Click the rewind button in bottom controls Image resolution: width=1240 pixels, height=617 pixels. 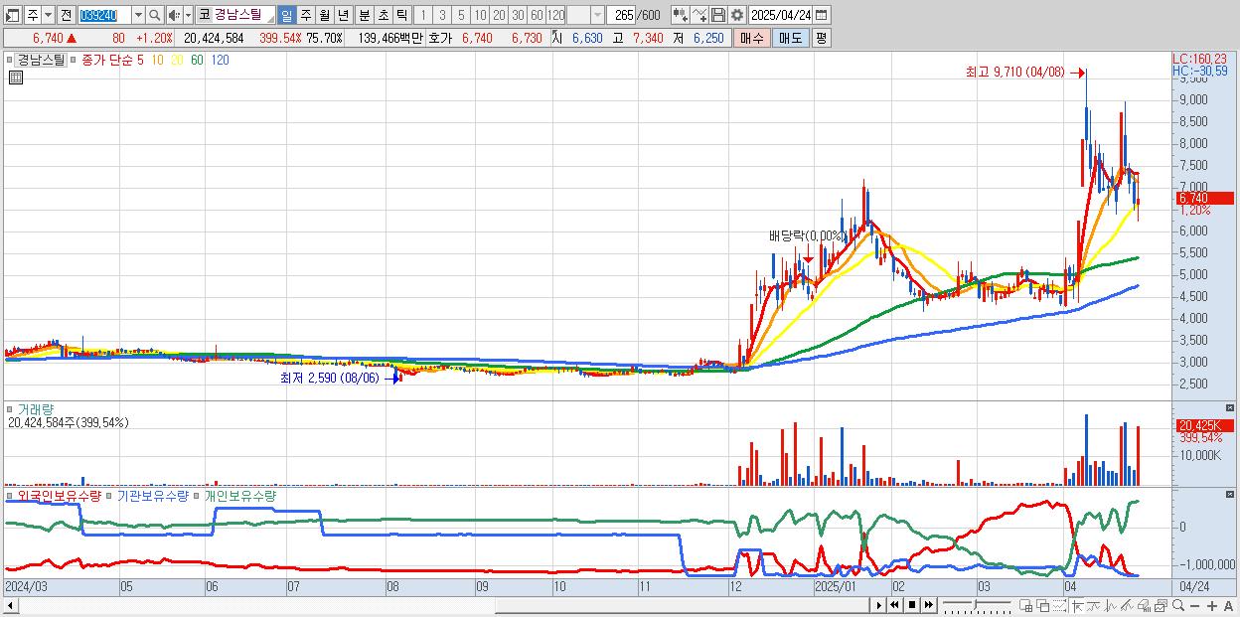coord(894,605)
